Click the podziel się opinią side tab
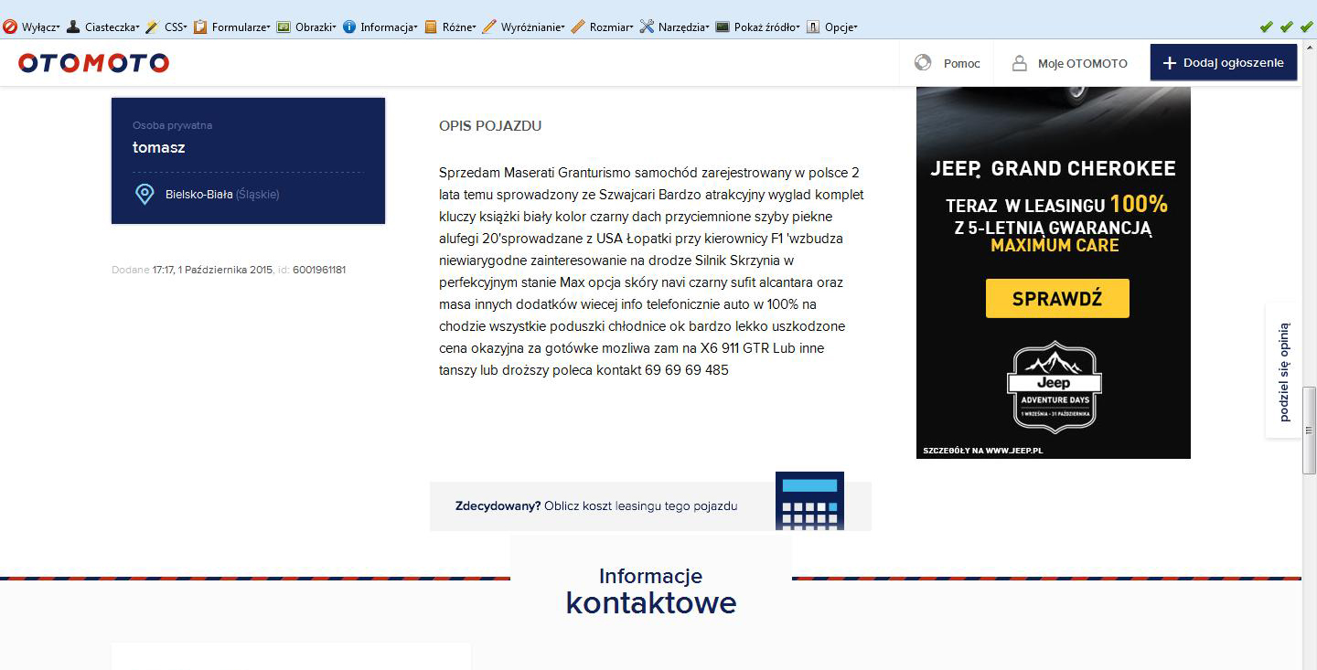The height and width of the screenshot is (670, 1317). click(1284, 371)
